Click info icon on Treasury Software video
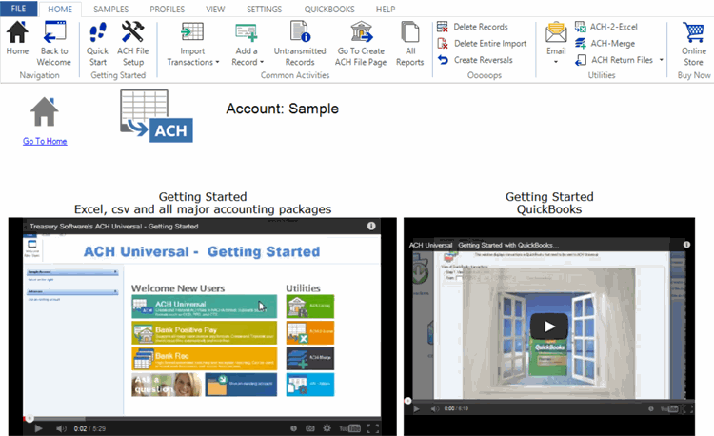The height and width of the screenshot is (436, 714). click(371, 226)
